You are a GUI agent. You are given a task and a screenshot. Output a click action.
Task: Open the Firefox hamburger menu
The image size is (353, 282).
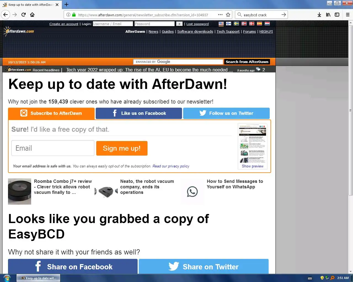[x=347, y=15]
